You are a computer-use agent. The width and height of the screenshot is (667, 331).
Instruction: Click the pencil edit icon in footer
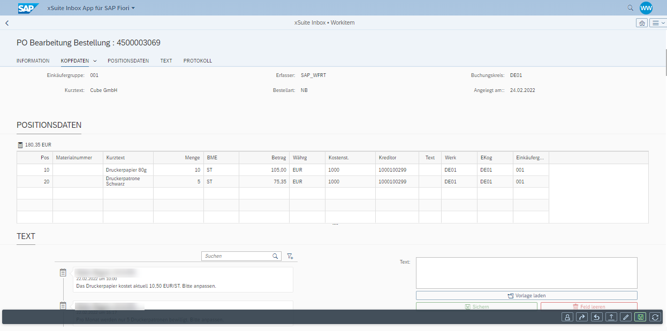coord(625,317)
